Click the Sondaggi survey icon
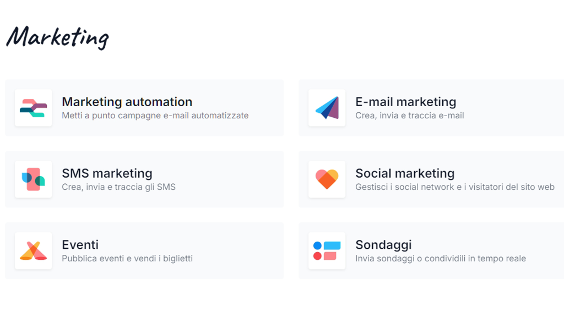 327,251
